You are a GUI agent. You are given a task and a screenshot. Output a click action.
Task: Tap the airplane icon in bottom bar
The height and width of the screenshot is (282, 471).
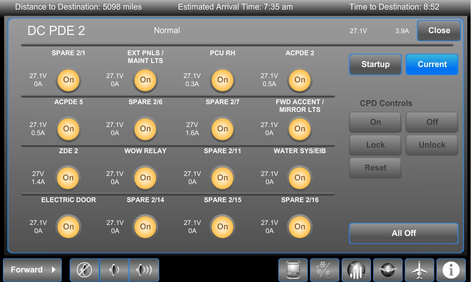click(419, 270)
